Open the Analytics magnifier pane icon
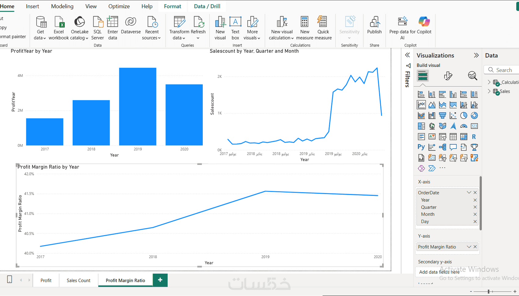Image resolution: width=519 pixels, height=296 pixels. pyautogui.click(x=472, y=76)
